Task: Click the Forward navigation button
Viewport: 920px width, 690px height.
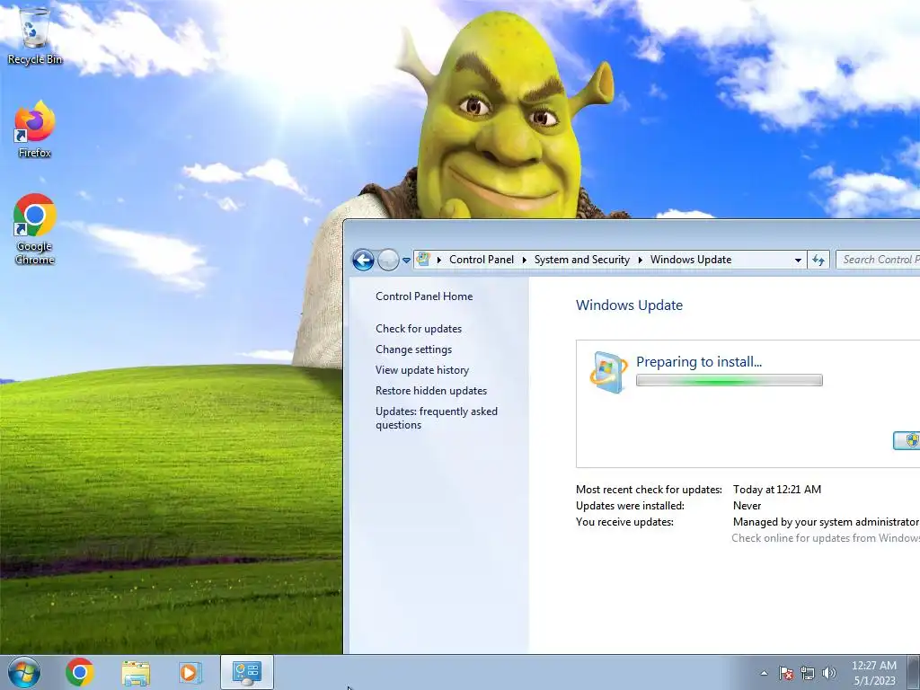Action: 388,260
